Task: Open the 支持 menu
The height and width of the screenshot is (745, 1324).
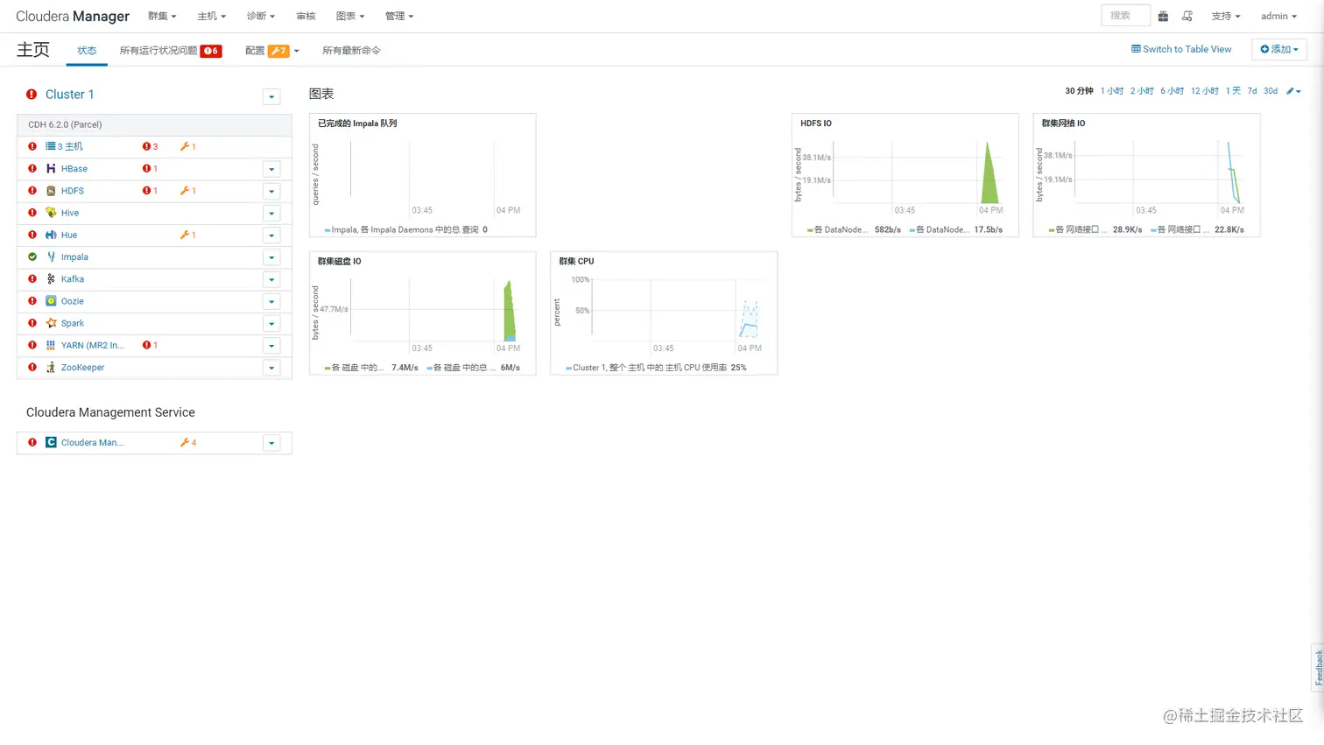Action: [x=1226, y=16]
